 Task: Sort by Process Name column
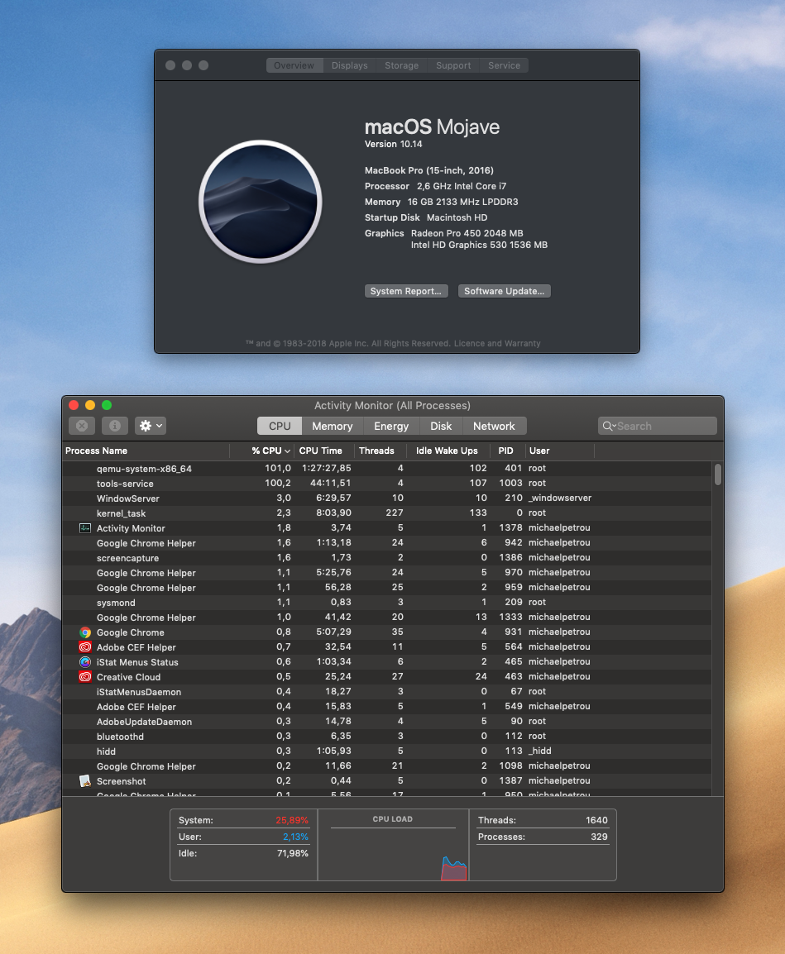click(146, 451)
